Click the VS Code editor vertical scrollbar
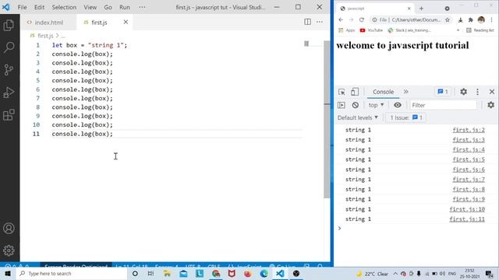 click(x=327, y=119)
